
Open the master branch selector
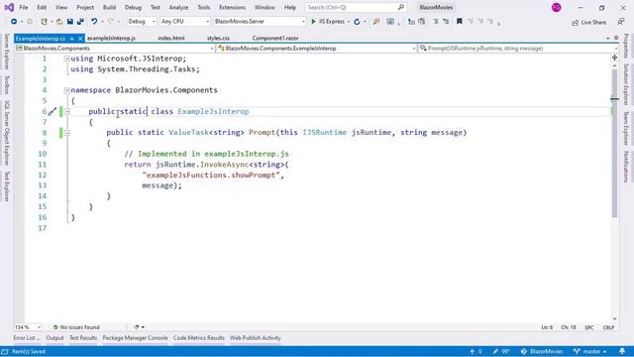coord(590,351)
